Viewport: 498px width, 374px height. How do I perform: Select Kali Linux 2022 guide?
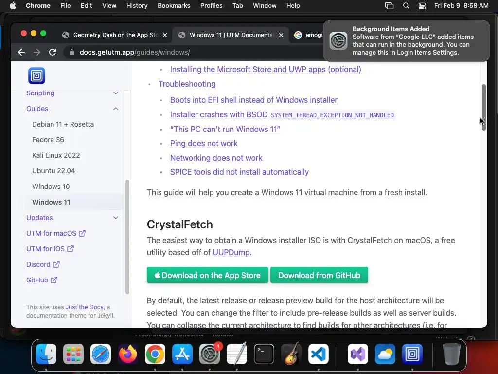pos(56,155)
